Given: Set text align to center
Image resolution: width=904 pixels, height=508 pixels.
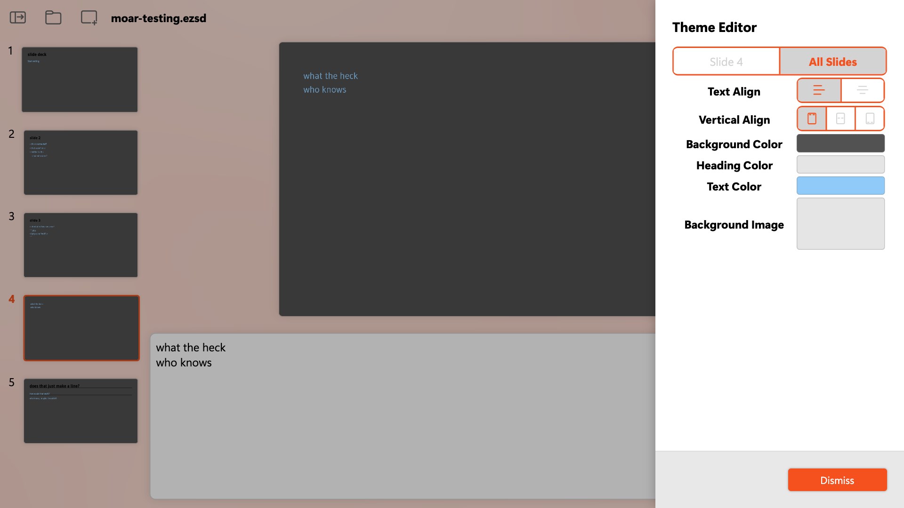Looking at the screenshot, I should tap(862, 90).
